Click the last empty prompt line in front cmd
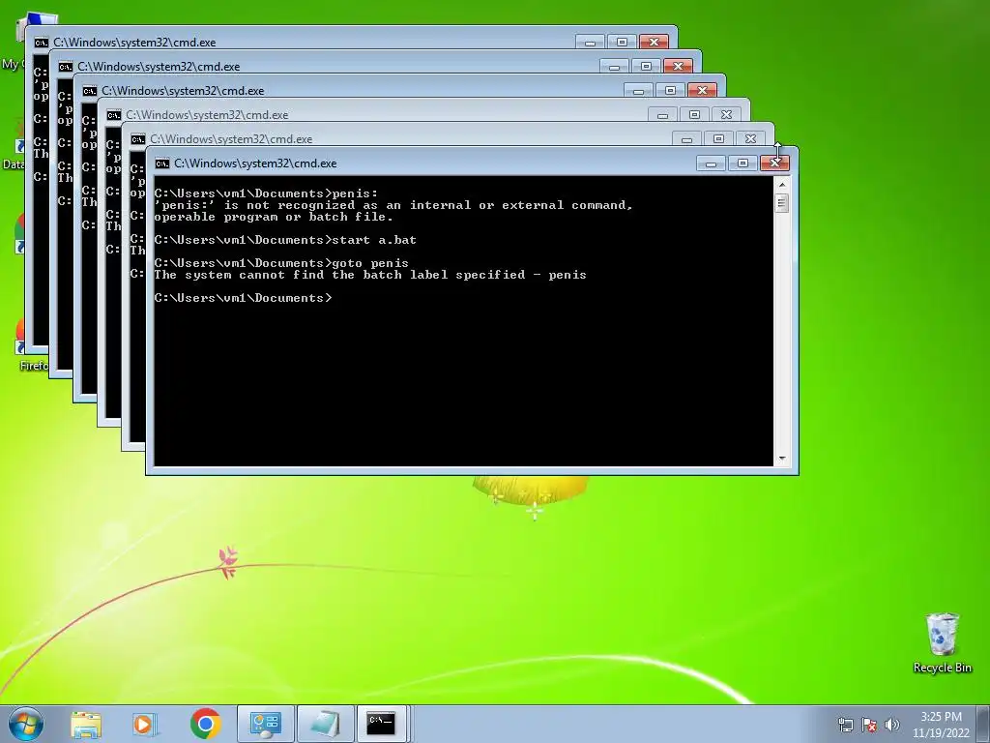Viewport: 990px width, 743px height. click(243, 298)
